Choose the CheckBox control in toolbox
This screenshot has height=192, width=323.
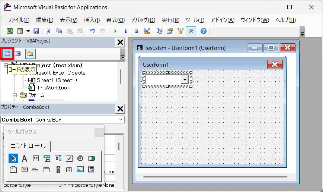coord(69,158)
